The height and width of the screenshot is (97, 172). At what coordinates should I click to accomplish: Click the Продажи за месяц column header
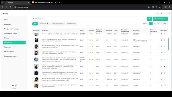click(x=99, y=30)
